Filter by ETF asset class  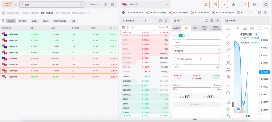pos(74,21)
